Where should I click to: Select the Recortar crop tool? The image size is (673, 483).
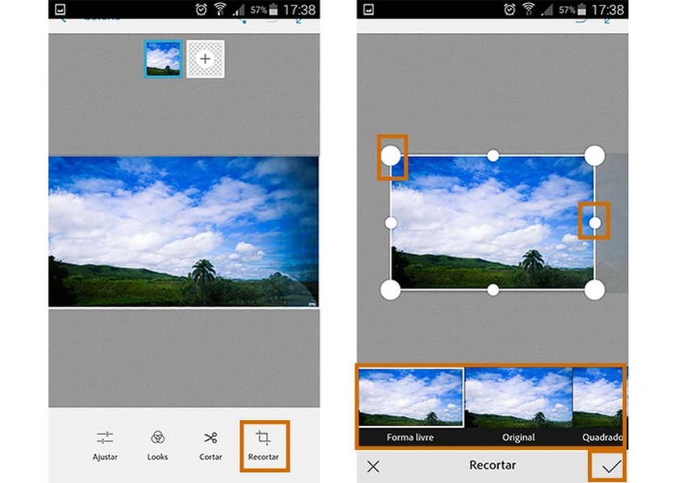click(x=263, y=445)
